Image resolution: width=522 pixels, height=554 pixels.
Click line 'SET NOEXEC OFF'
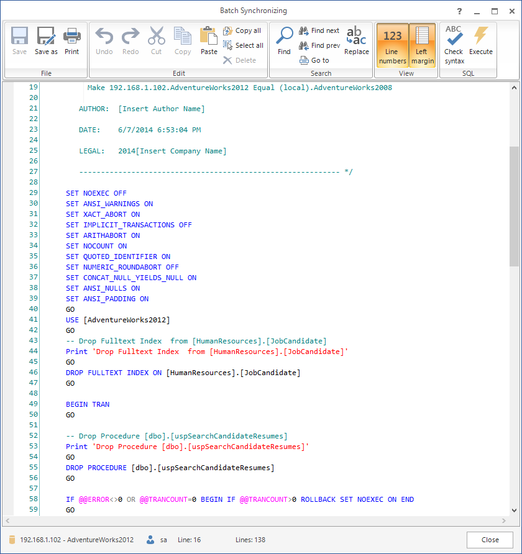point(96,193)
